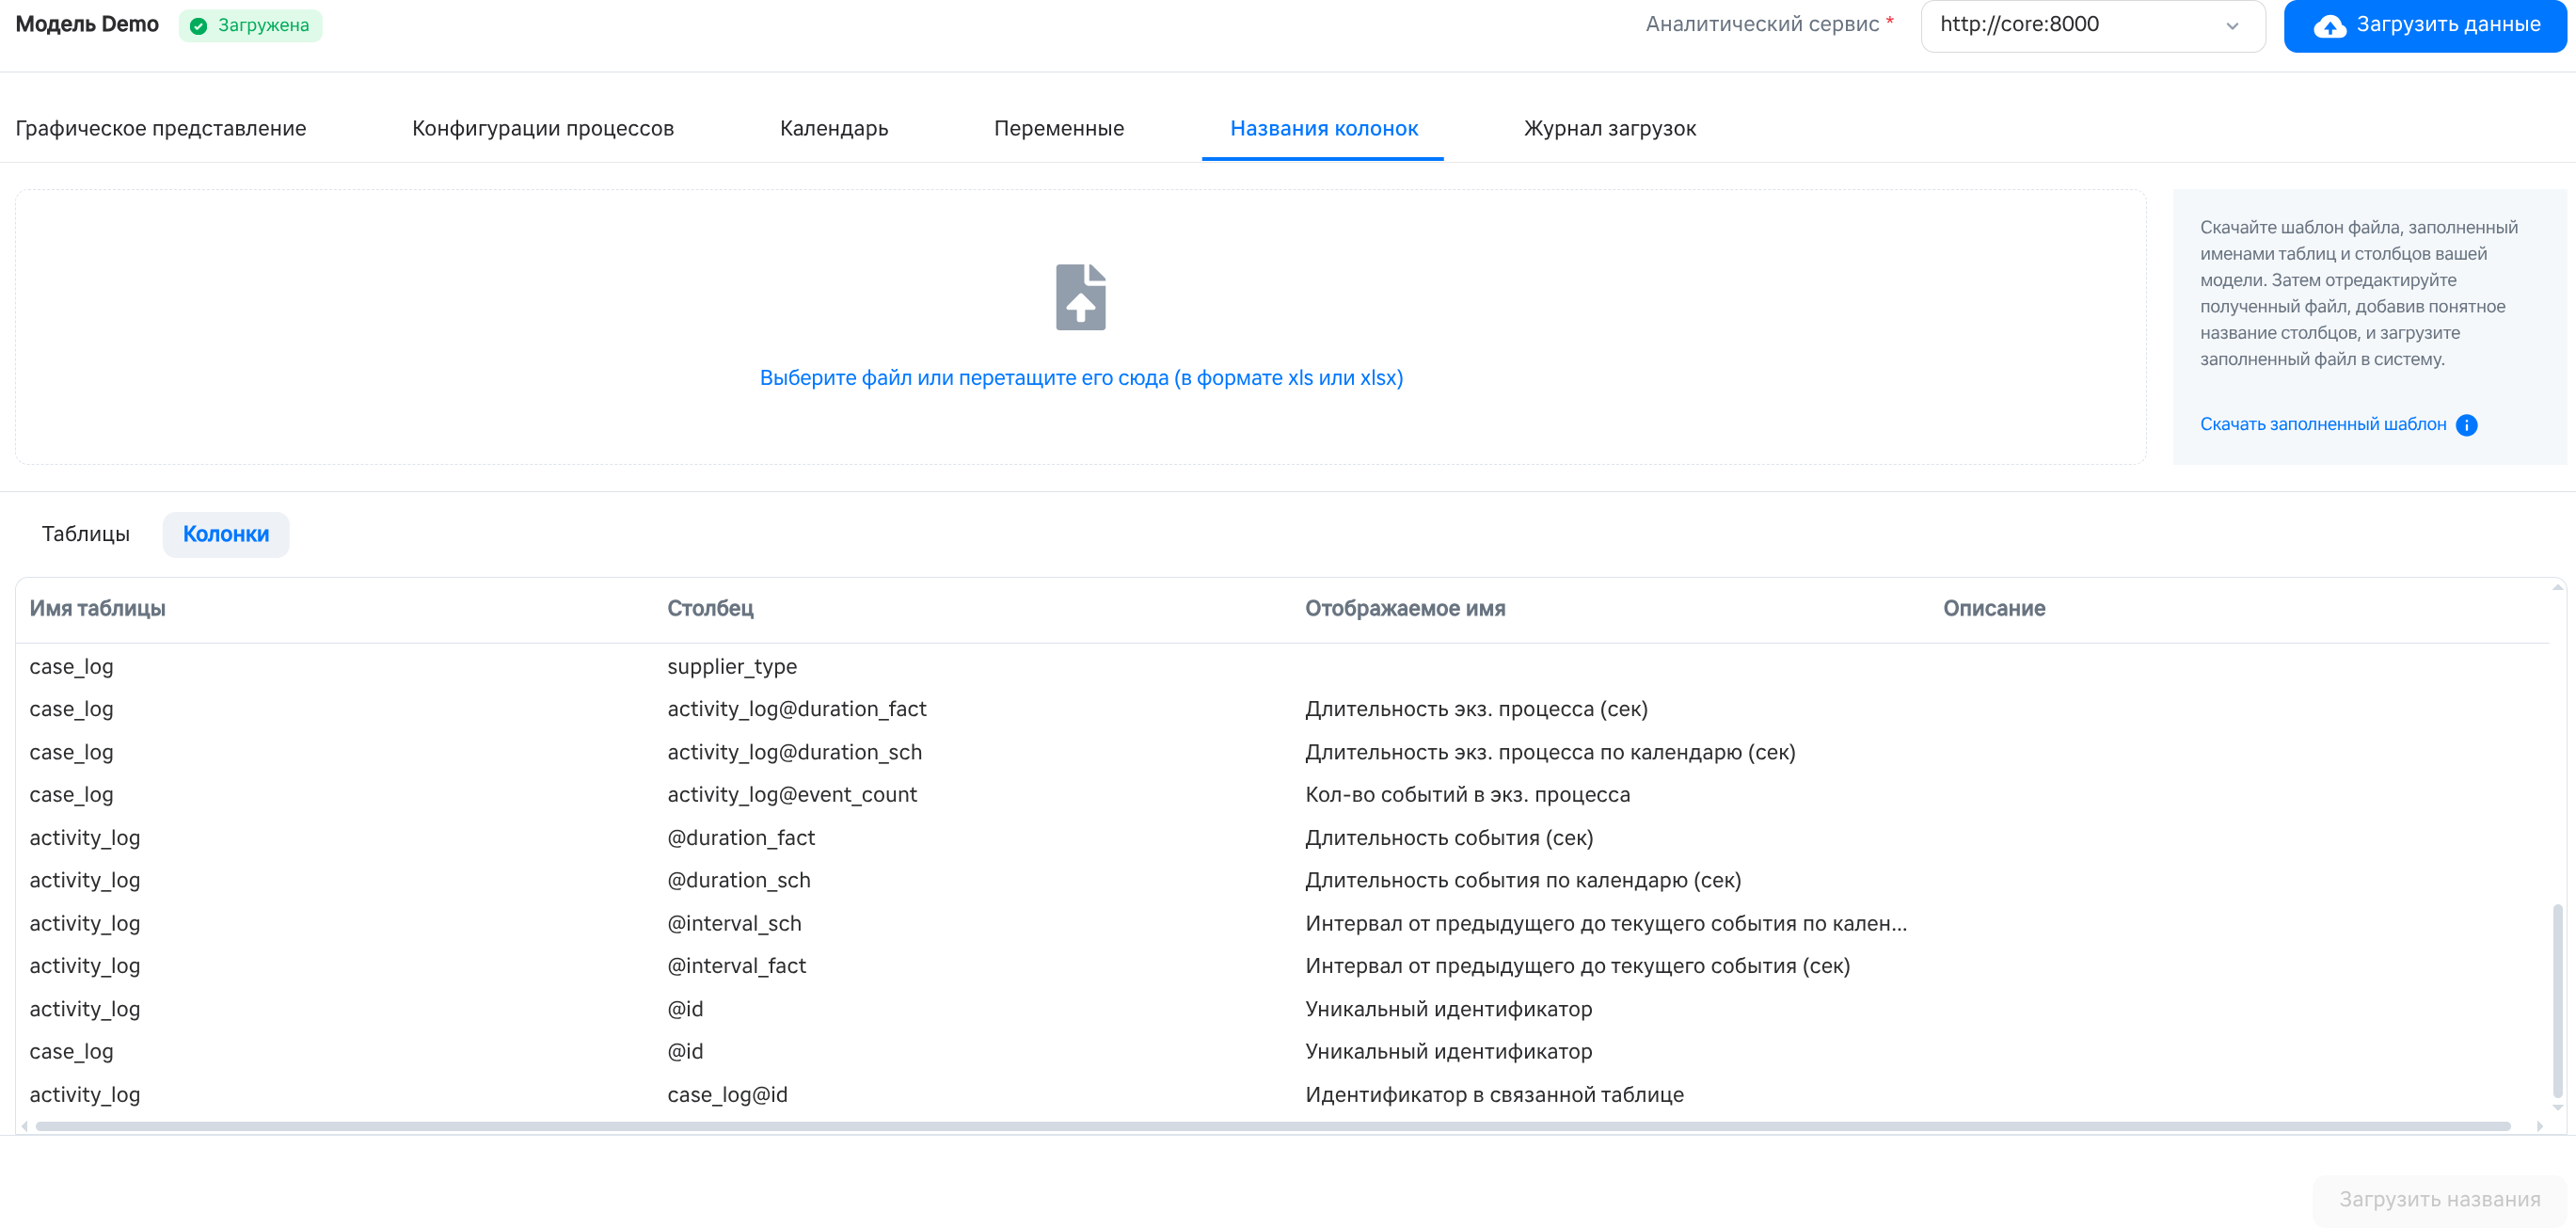
Task: Click the Загрузить данные button
Action: tap(2424, 25)
